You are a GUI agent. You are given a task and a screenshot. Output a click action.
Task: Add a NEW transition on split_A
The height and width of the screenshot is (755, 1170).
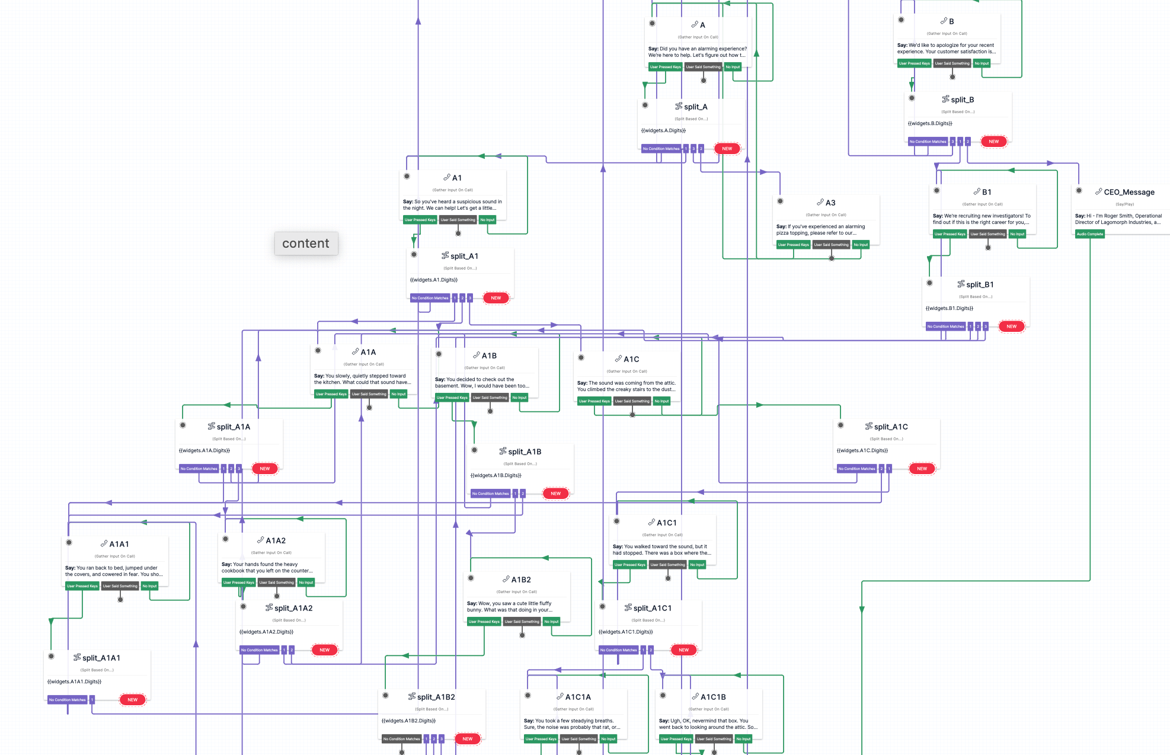pos(727,149)
